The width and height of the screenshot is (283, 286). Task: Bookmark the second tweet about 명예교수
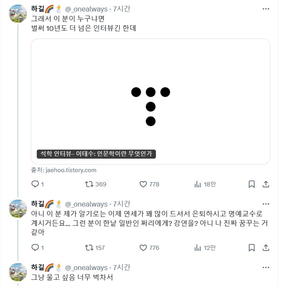click(x=252, y=248)
